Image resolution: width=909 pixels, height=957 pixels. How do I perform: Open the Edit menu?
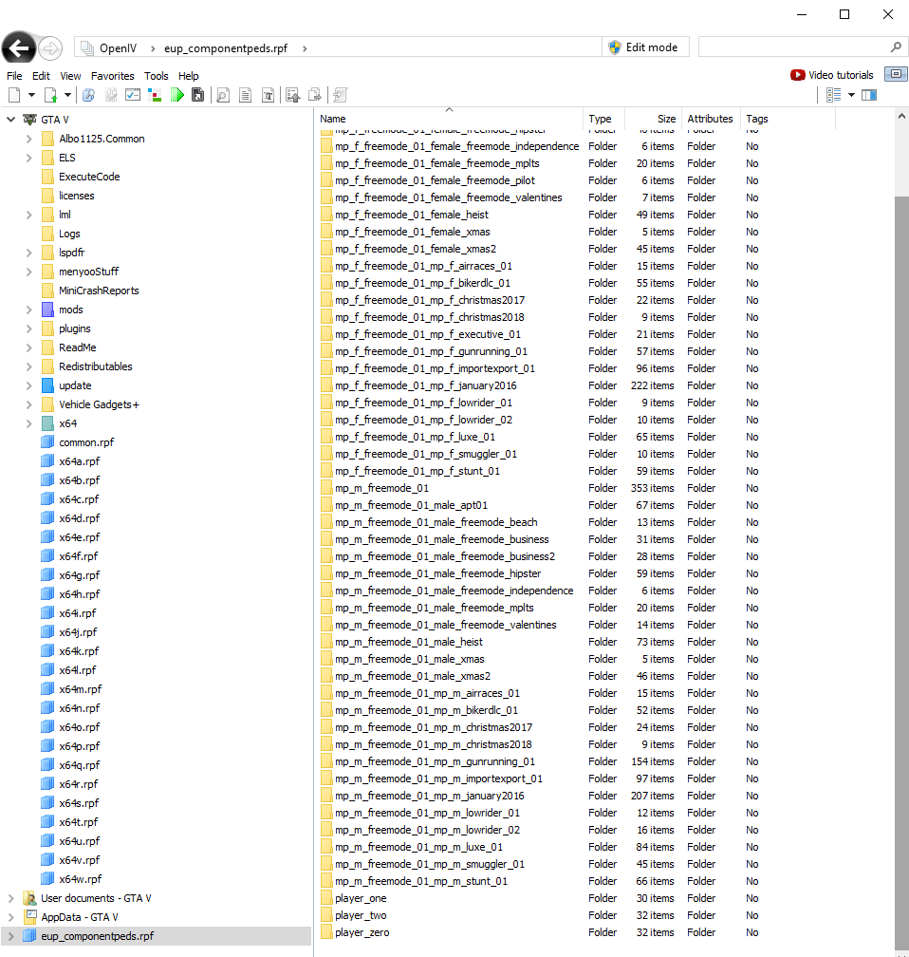pyautogui.click(x=41, y=76)
